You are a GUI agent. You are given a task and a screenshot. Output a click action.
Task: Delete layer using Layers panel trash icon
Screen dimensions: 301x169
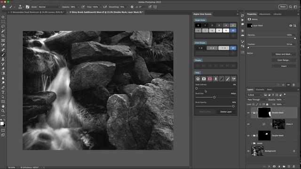tap(293, 167)
